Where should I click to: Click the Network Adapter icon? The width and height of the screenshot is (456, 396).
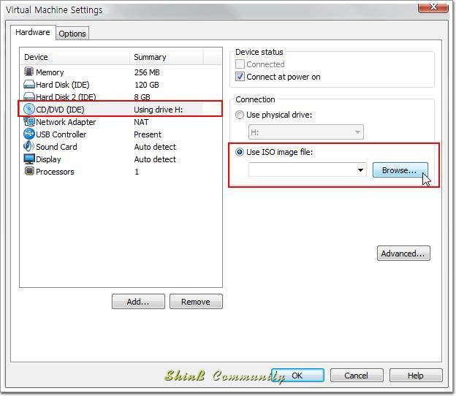(x=29, y=121)
